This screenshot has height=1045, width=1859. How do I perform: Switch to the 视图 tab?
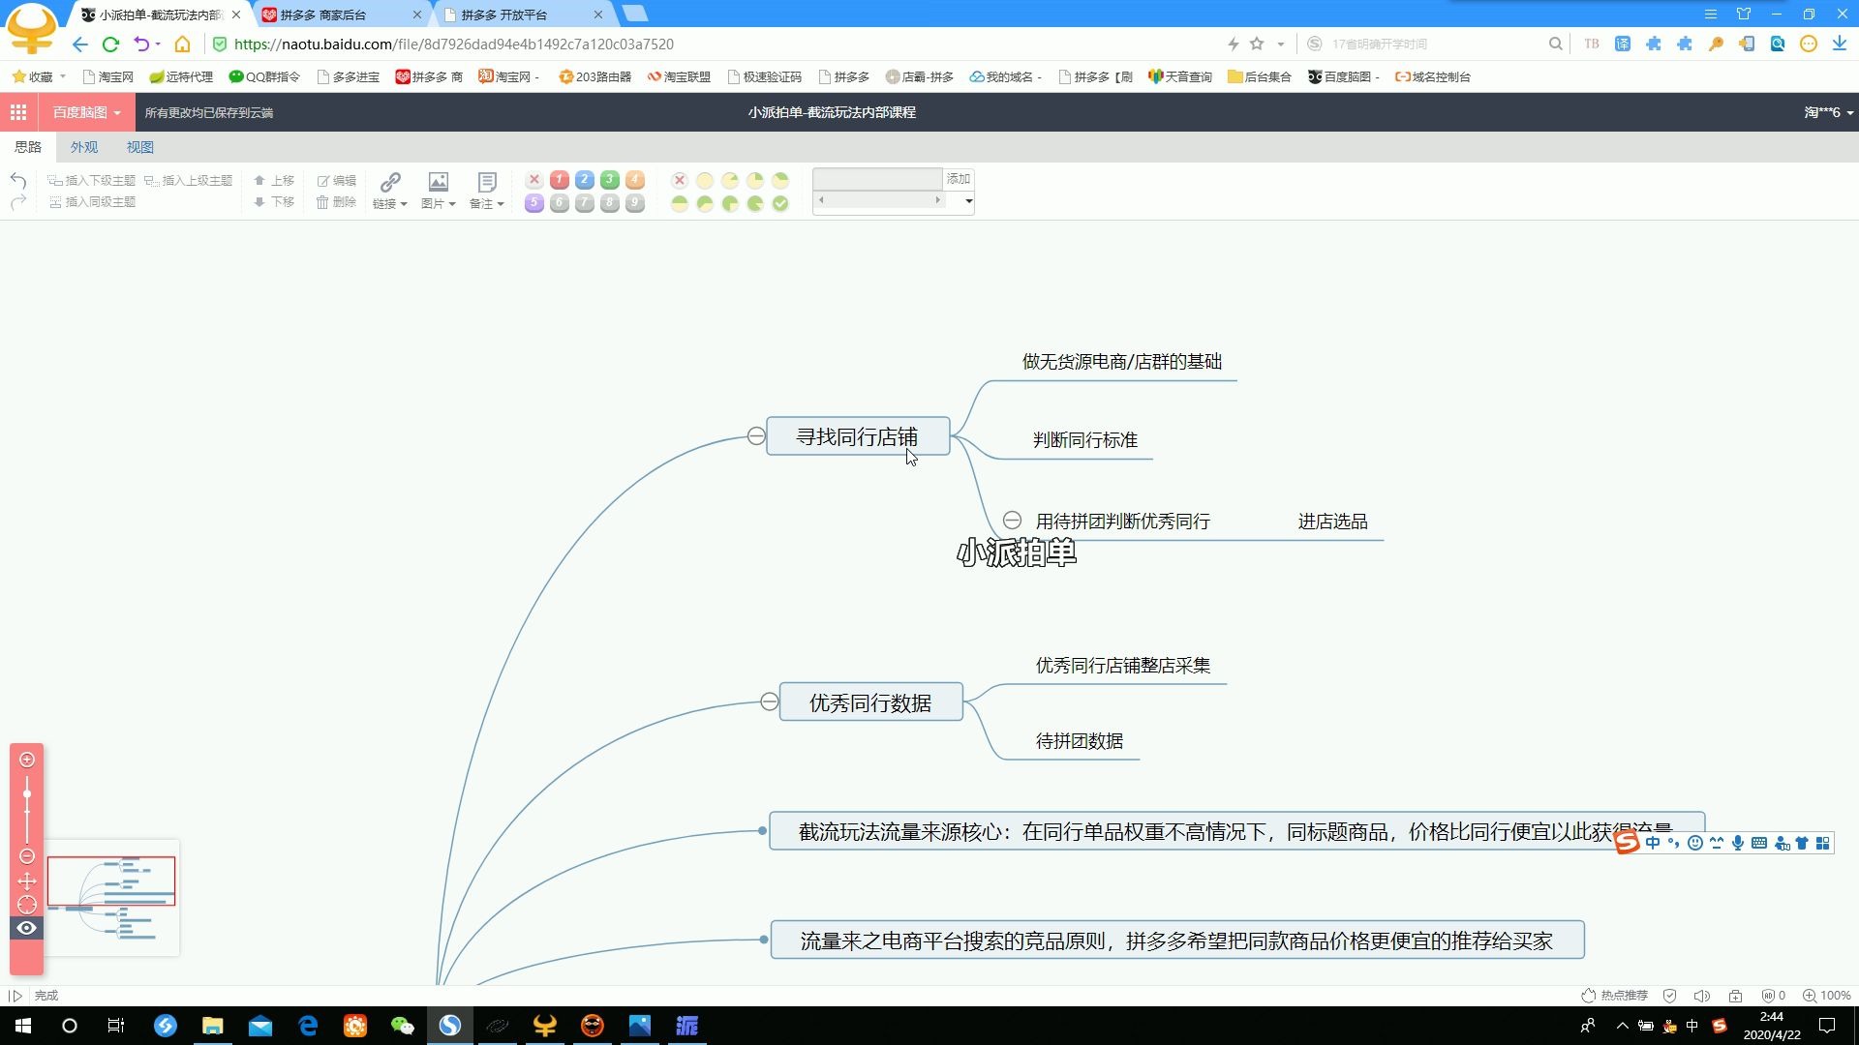139,147
